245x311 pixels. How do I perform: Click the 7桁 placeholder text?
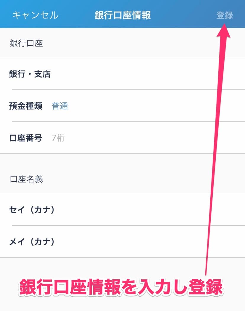pyautogui.click(x=58, y=138)
